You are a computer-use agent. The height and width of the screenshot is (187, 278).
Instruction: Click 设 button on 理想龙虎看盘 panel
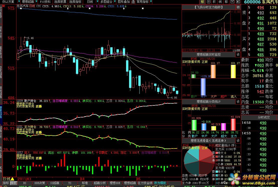[x=238, y=141]
